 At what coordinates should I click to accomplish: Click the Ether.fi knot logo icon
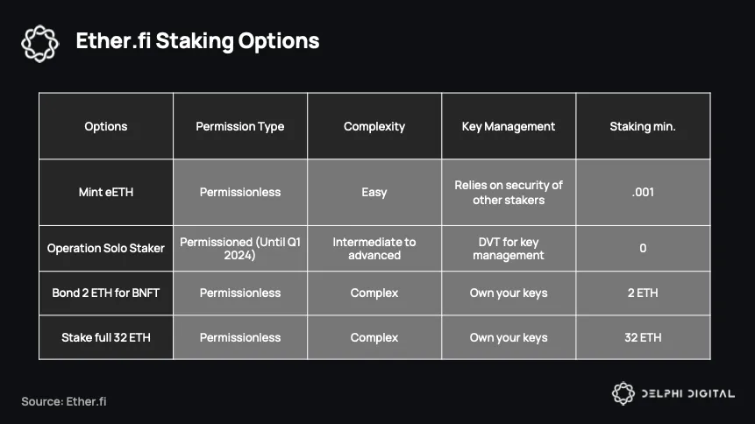click(x=40, y=43)
